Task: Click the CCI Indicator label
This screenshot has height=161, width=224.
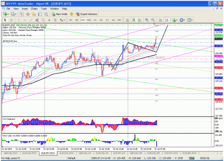Action: pos(9,119)
